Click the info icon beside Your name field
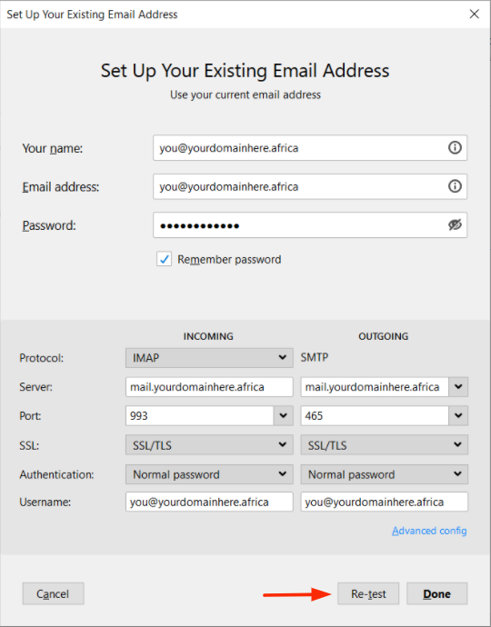The height and width of the screenshot is (627, 491). (x=455, y=148)
